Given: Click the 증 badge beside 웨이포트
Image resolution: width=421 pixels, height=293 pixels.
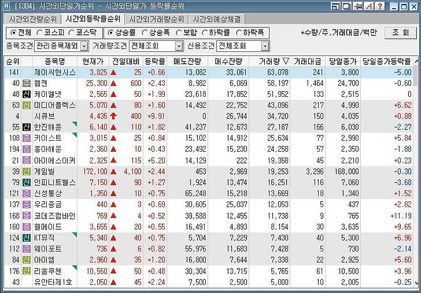Looking at the screenshot, I should pos(26,249).
